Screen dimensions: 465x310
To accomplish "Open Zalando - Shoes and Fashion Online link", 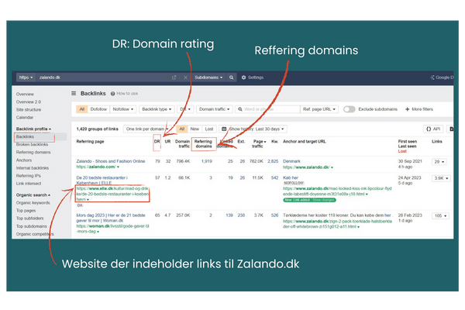I will 111,161.
